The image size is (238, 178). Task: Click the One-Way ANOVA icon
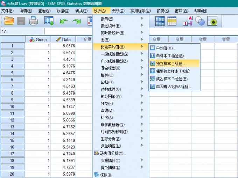pos(152,86)
